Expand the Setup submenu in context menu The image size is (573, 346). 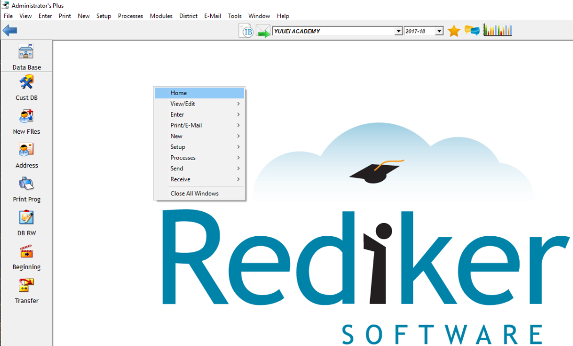click(200, 147)
